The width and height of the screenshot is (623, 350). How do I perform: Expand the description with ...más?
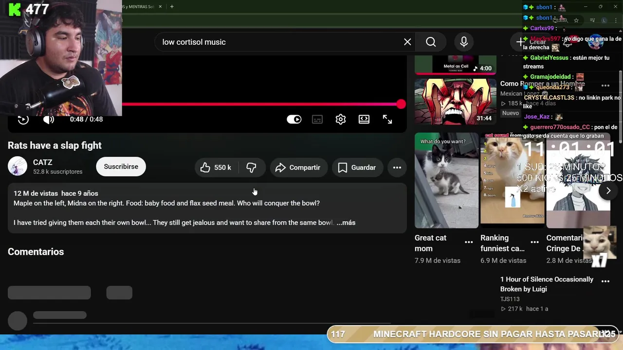[346, 223]
